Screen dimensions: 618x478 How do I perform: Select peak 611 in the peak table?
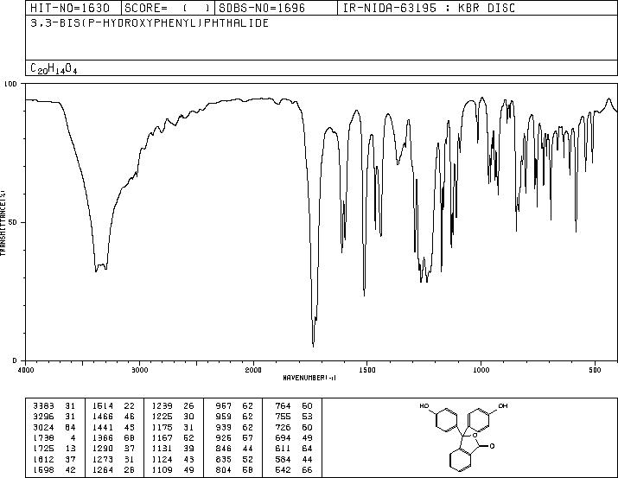click(283, 449)
